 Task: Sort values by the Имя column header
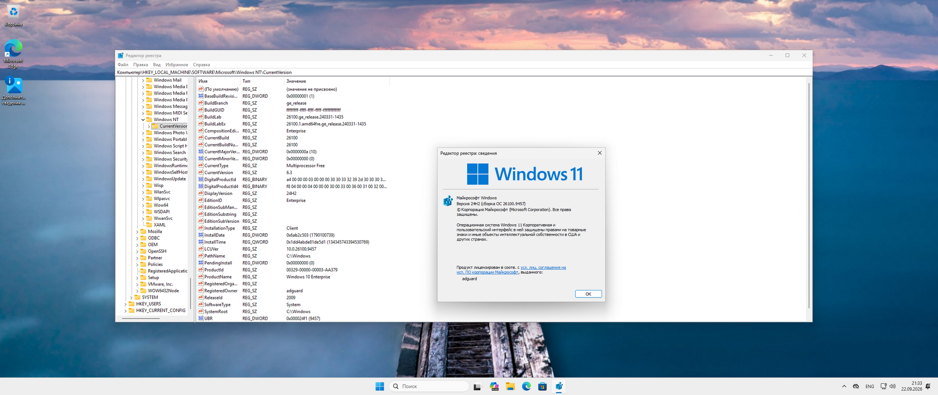pyautogui.click(x=218, y=81)
